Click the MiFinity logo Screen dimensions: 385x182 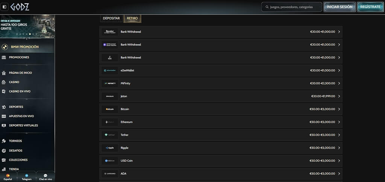click(110, 84)
